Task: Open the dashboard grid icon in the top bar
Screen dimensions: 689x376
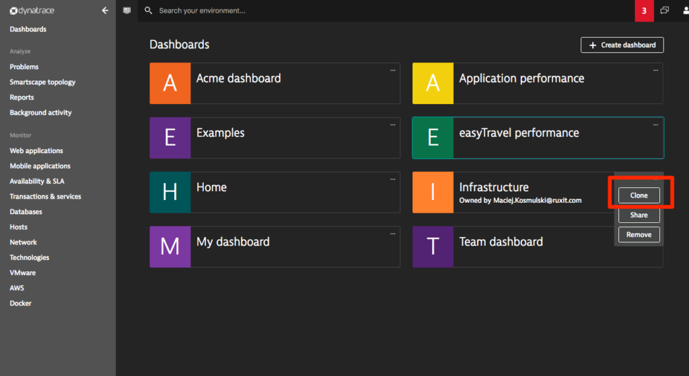Action: click(x=127, y=11)
